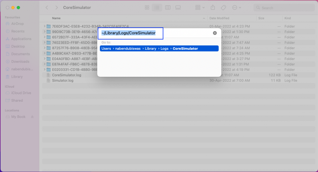Expand the 74023EED folder
This screenshot has width=318, height=172.
(x=44, y=43)
